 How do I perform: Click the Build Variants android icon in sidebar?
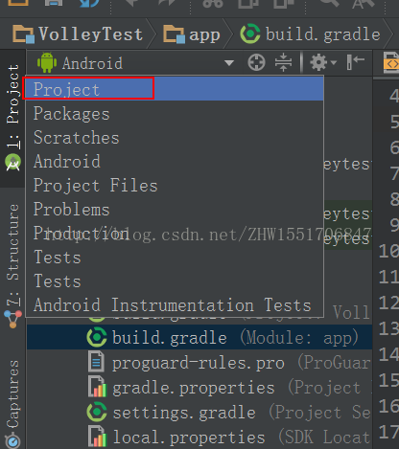12,163
